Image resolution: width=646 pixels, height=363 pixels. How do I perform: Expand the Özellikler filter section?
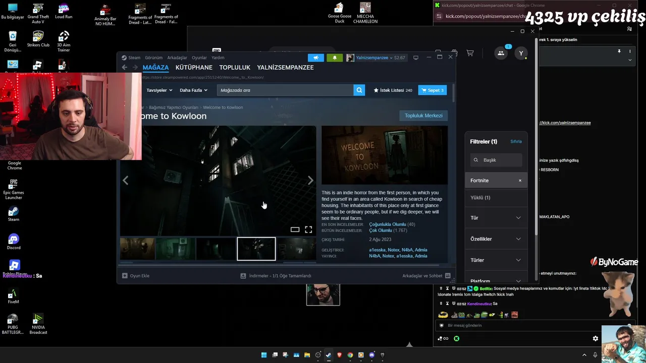click(x=496, y=239)
